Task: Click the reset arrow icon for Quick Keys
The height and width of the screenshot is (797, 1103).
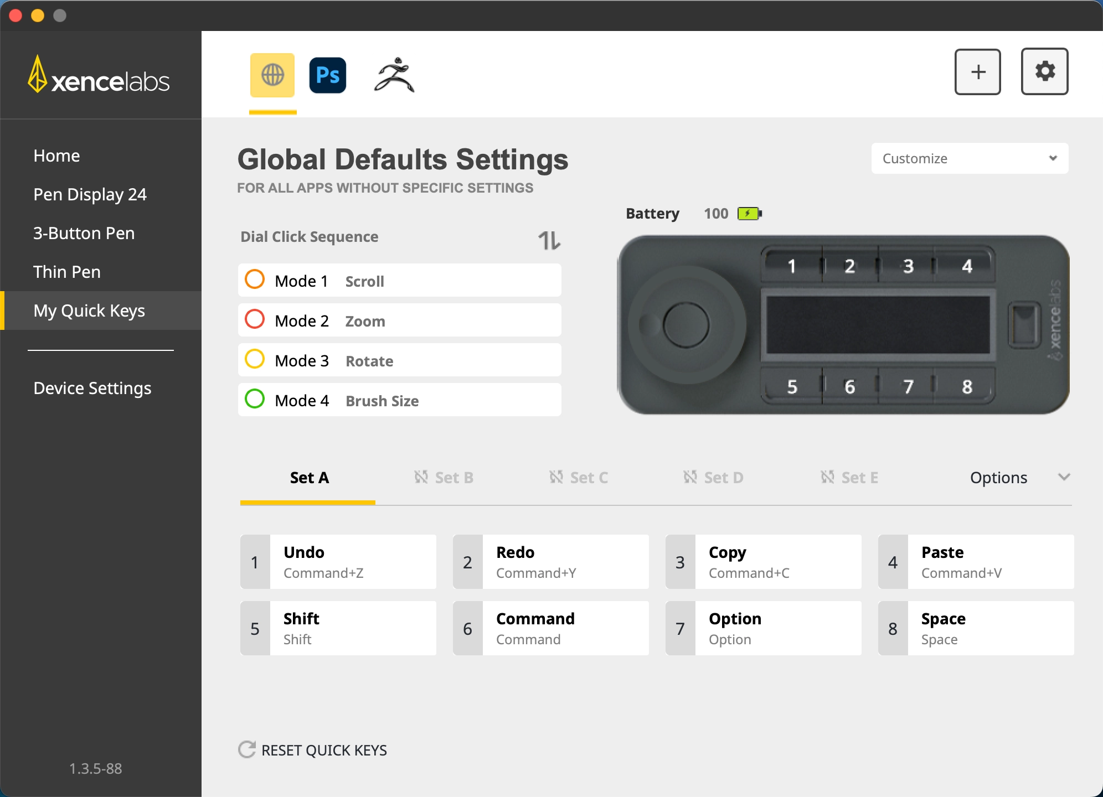Action: pos(247,749)
